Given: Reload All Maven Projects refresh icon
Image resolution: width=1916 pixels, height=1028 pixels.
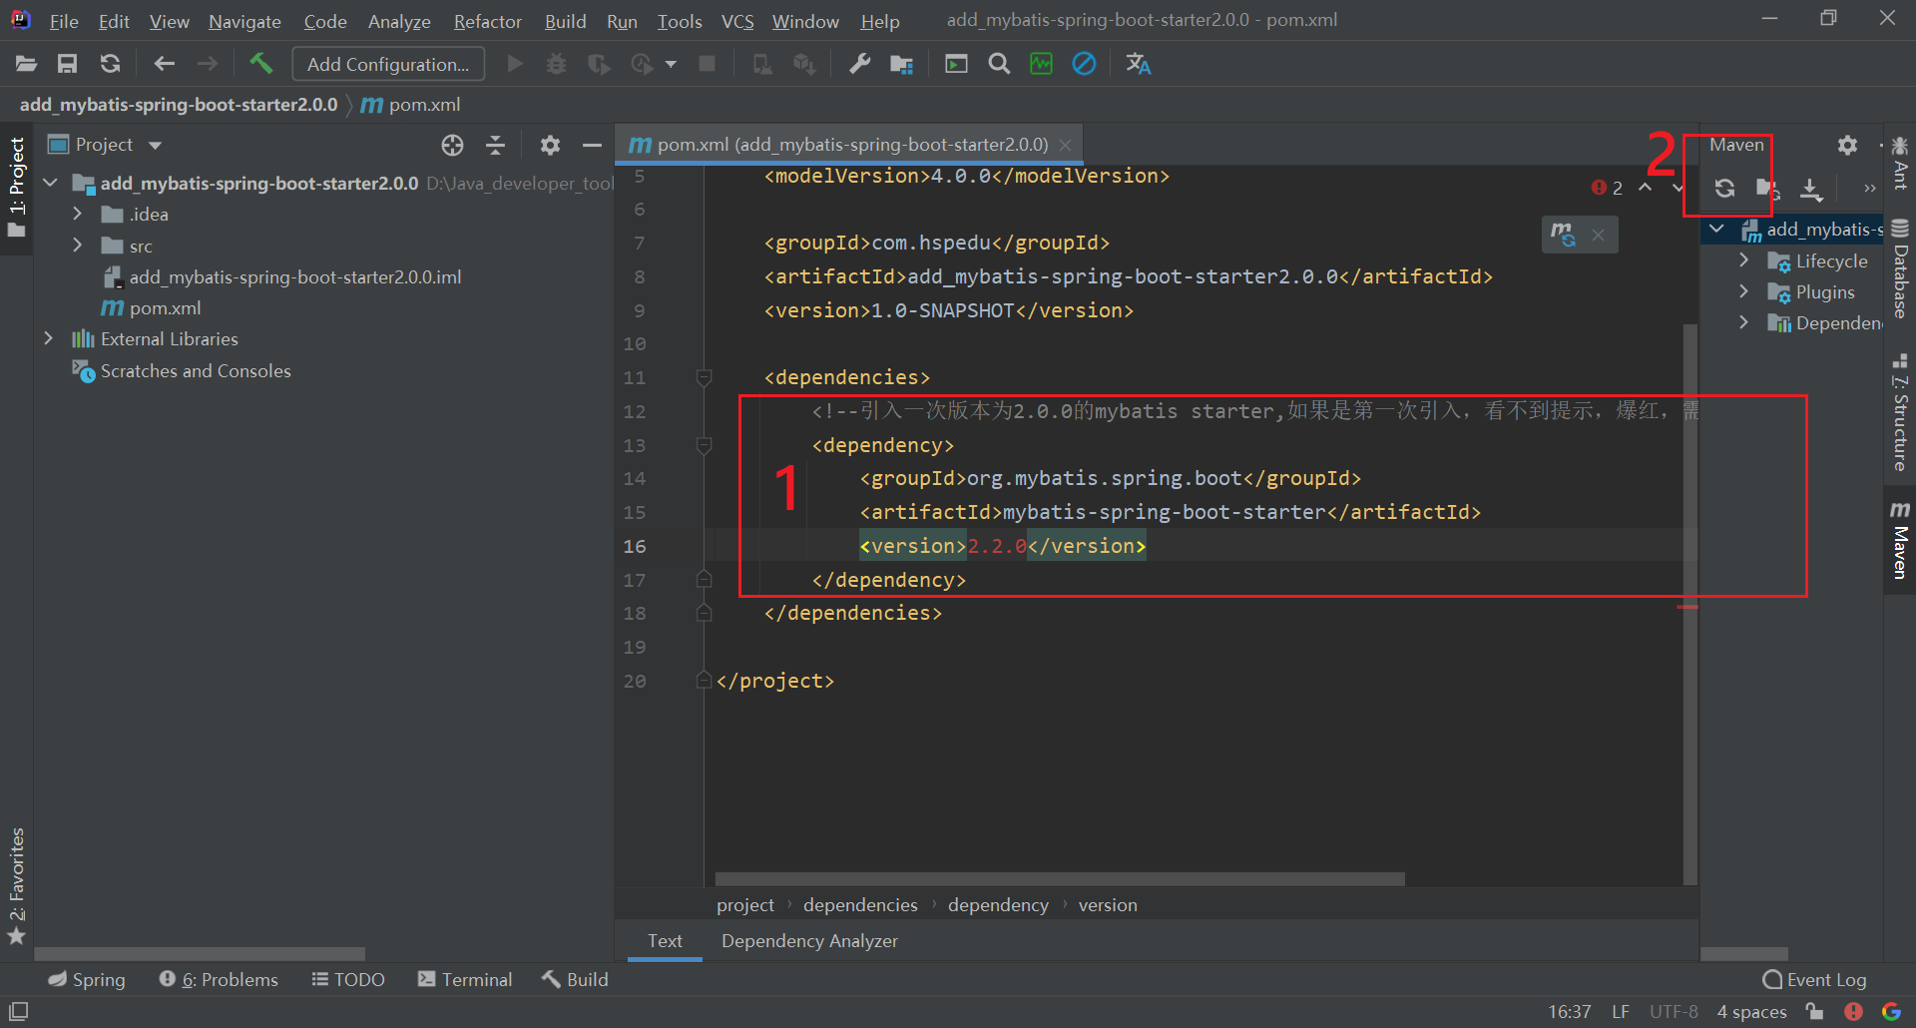Looking at the screenshot, I should tap(1724, 188).
